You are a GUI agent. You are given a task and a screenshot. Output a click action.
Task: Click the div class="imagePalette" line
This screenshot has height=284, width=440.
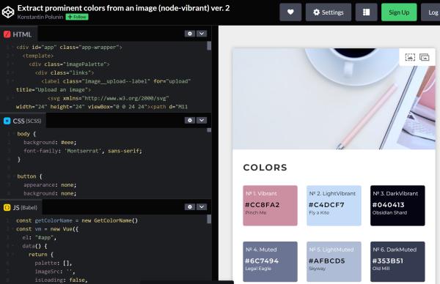pos(69,64)
